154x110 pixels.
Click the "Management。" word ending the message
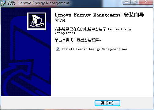65,33
